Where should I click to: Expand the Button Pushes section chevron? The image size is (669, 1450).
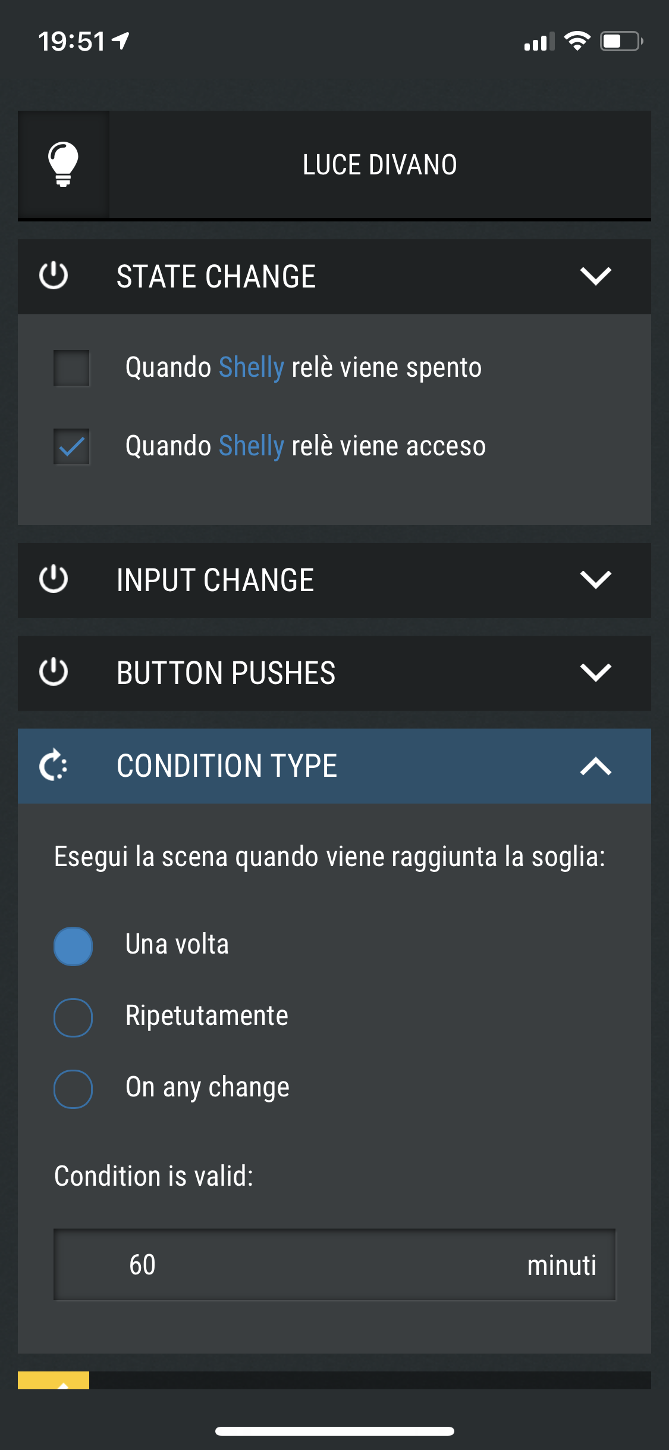click(x=596, y=673)
